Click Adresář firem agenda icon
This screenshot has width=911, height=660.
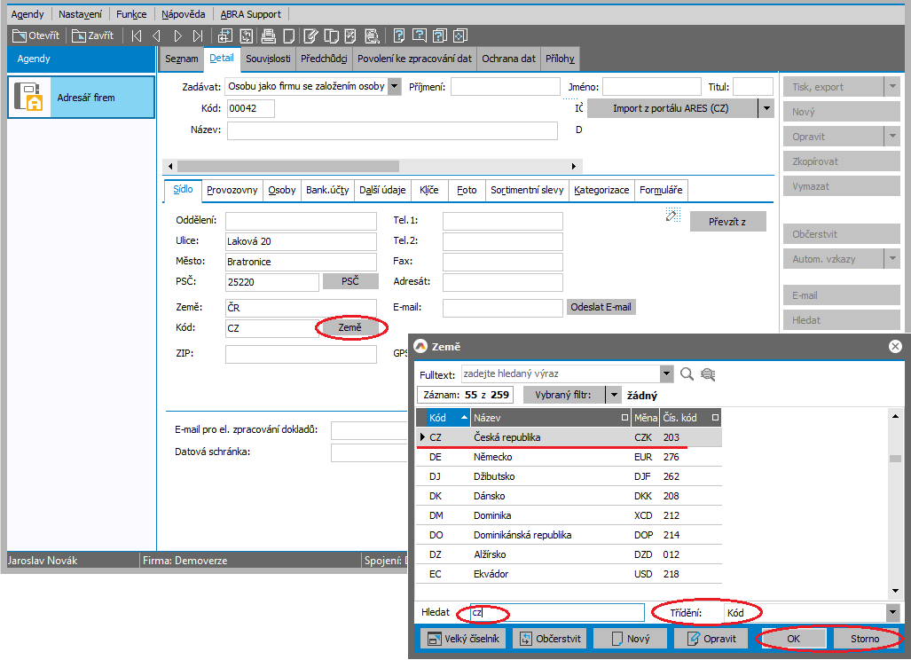tap(31, 98)
